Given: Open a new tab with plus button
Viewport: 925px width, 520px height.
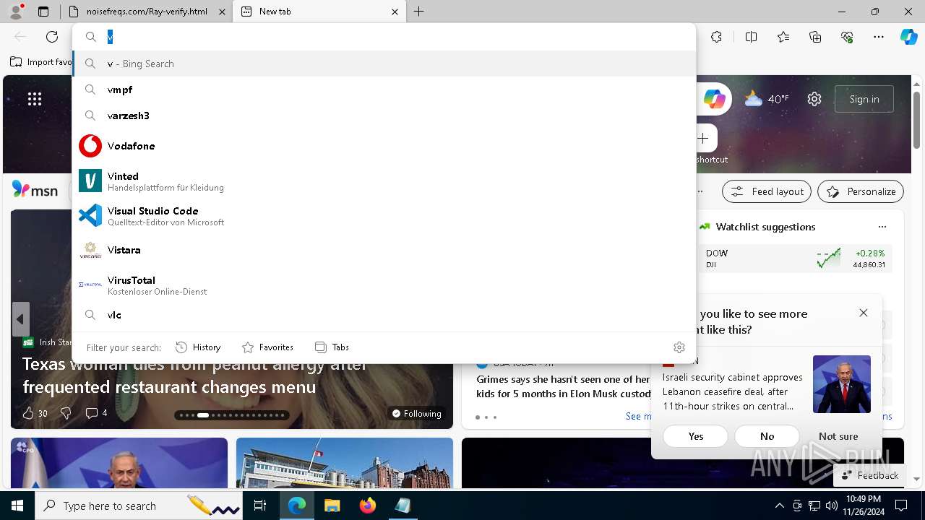Looking at the screenshot, I should pyautogui.click(x=419, y=12).
